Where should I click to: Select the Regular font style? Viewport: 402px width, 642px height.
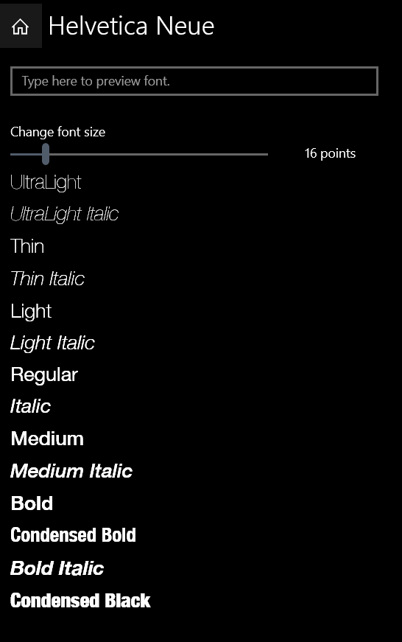[x=44, y=375]
